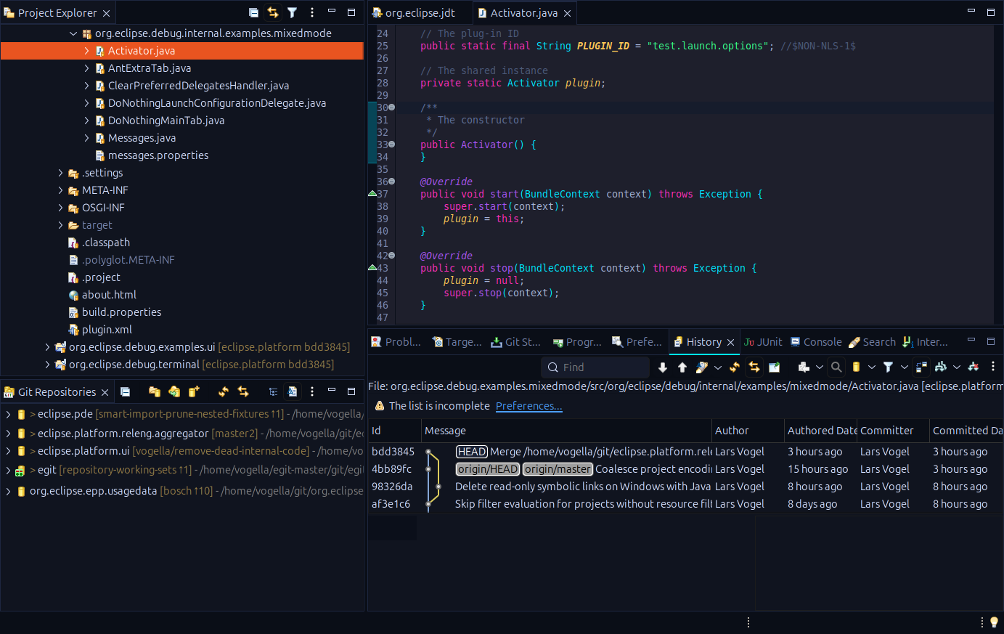The width and height of the screenshot is (1004, 634).
Task: Collapse org.eclipse.debug.internal.examples.mixedmode package
Action: tap(73, 33)
